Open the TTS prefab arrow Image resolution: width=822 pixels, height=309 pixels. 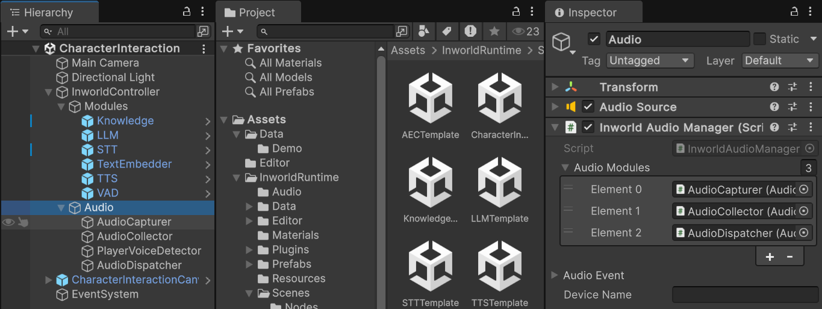(208, 179)
